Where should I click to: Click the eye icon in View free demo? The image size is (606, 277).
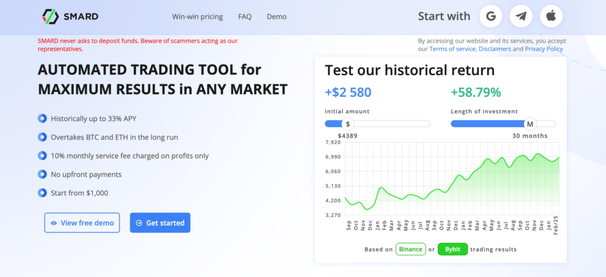click(x=54, y=223)
